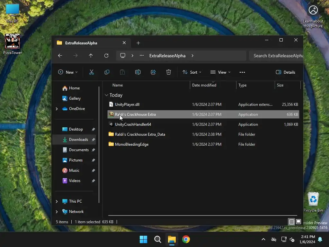The image size is (329, 247).
Task: Expand This PC in navigation pane
Action: (x=57, y=201)
